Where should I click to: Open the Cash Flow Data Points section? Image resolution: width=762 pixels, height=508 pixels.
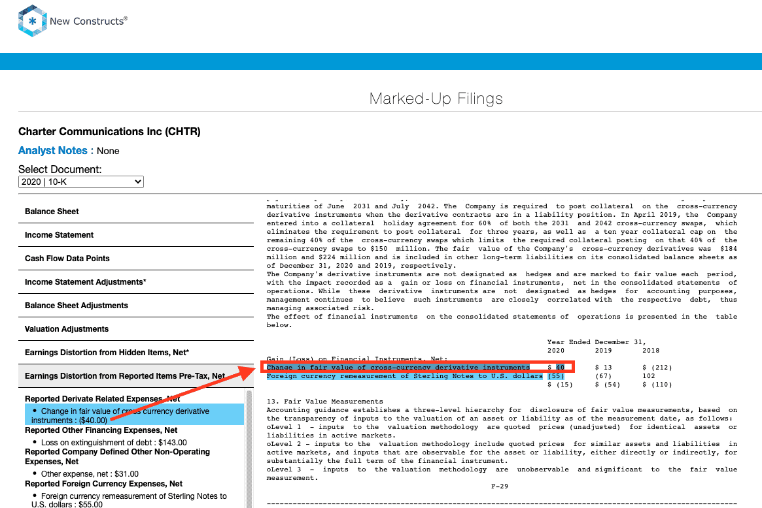(x=136, y=259)
